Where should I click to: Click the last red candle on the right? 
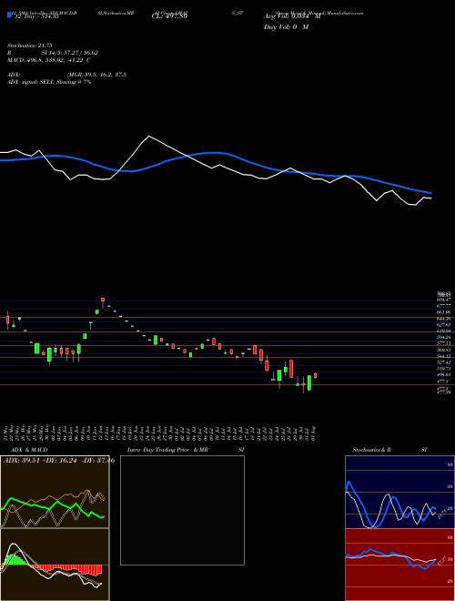click(315, 375)
